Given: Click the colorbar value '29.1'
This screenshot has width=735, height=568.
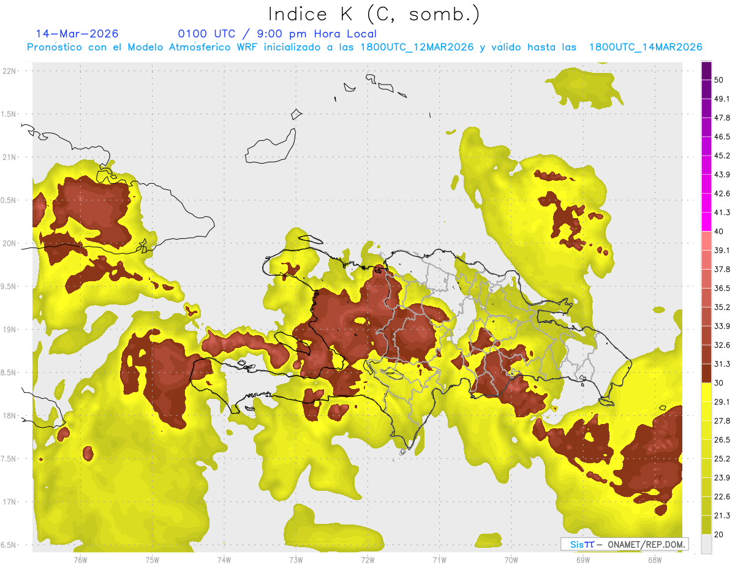Looking at the screenshot, I should pos(722,402).
